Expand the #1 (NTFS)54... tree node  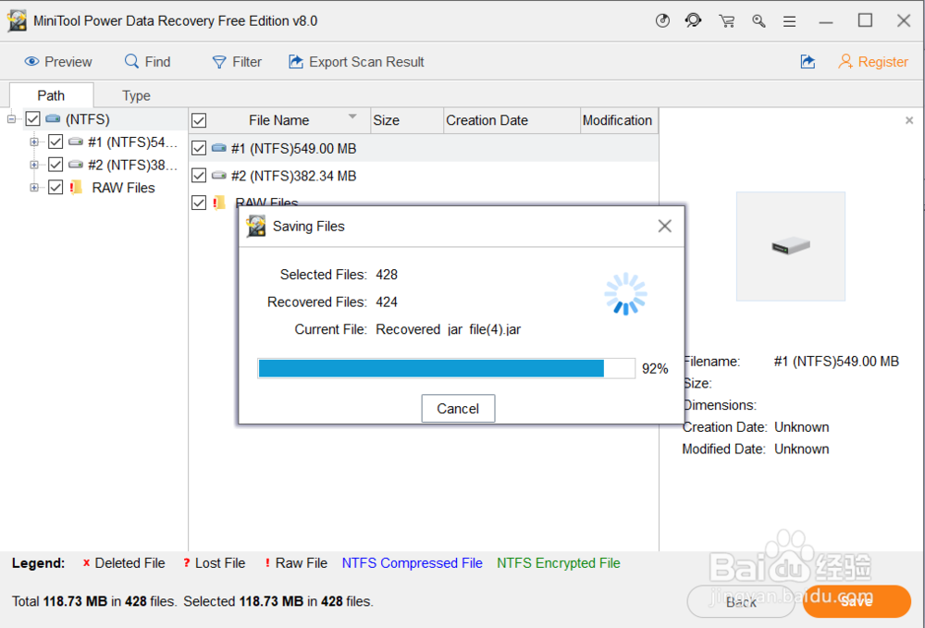point(34,142)
